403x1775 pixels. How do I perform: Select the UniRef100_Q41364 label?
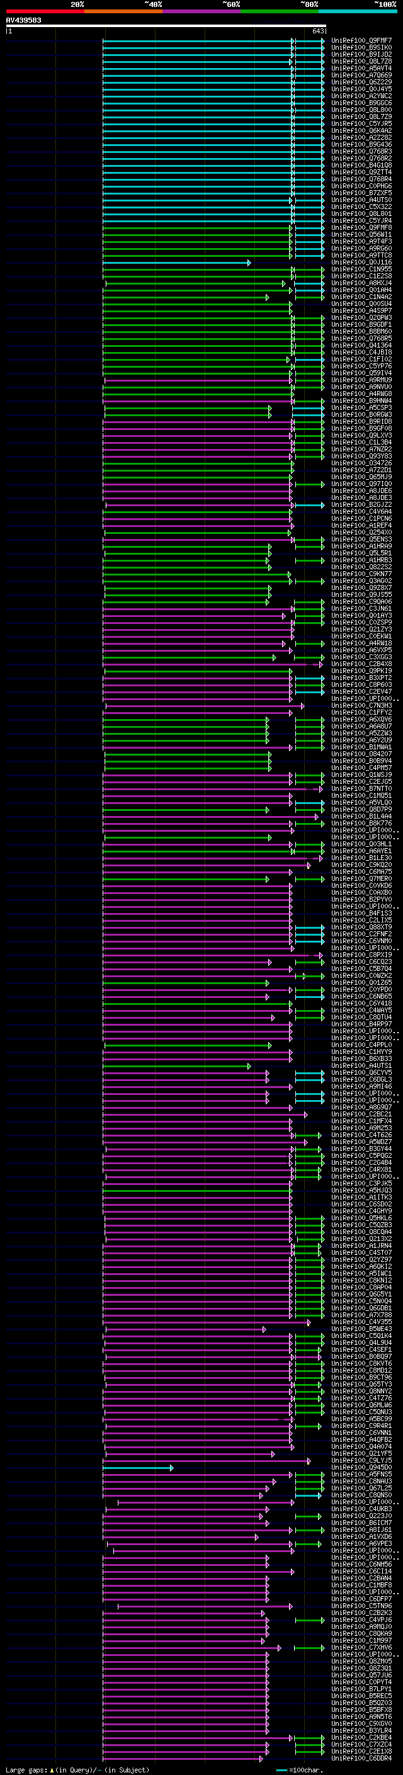point(361,345)
